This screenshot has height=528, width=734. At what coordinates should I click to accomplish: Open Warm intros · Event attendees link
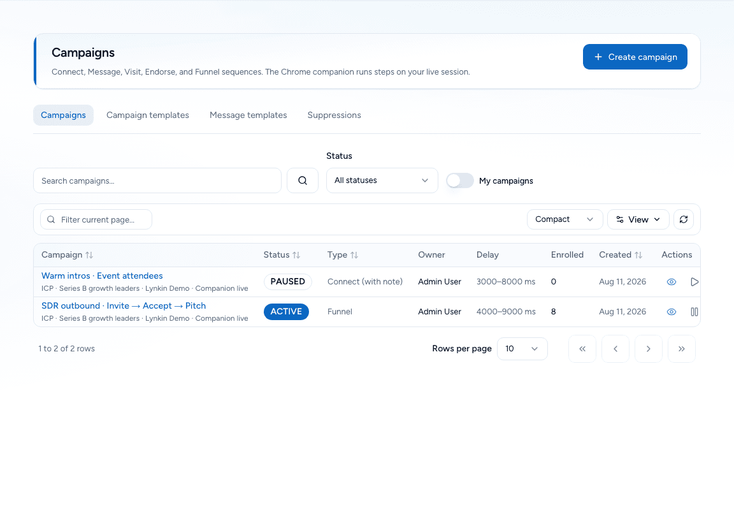click(102, 275)
